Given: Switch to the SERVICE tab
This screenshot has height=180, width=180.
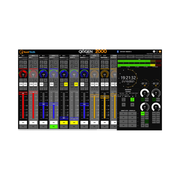Looking at the screenshot, I should 157,57.
